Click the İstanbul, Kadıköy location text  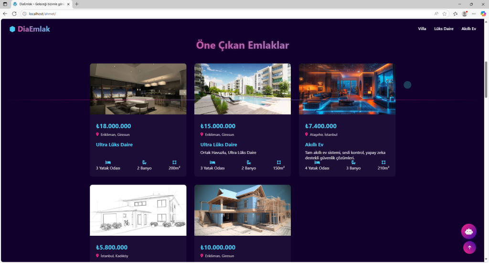coord(115,256)
